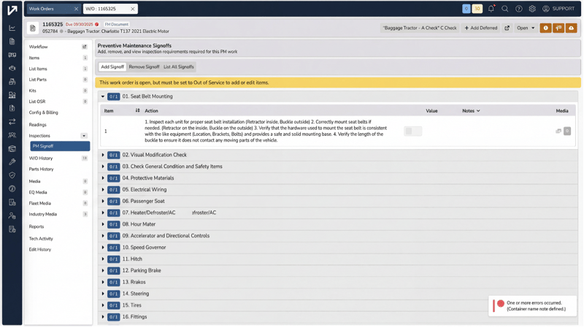Viewport: 584px width, 328px height.
Task: Open the Open status dropdown
Action: click(526, 28)
